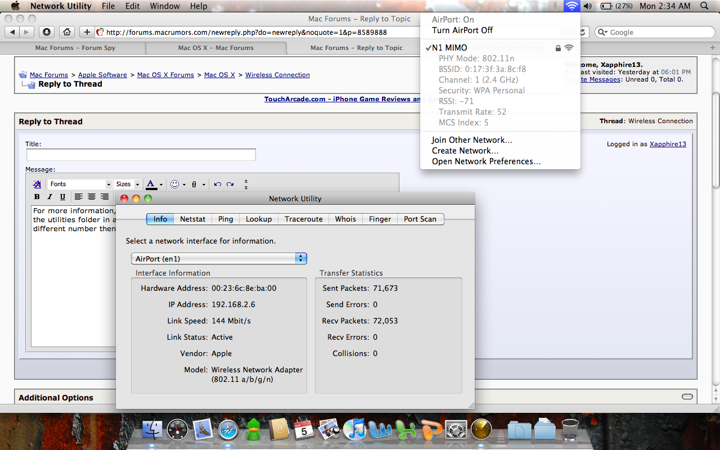Redo the edit in the editor
The width and height of the screenshot is (720, 450).
[230, 184]
